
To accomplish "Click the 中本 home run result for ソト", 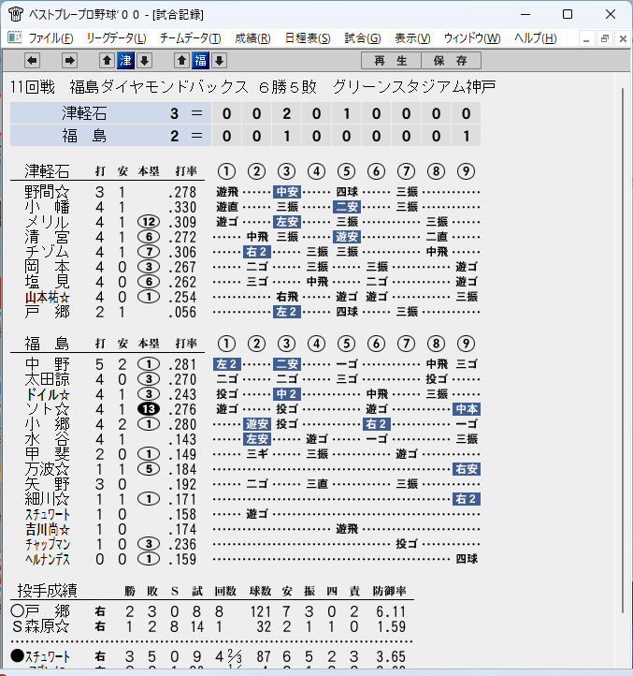I will point(467,409).
